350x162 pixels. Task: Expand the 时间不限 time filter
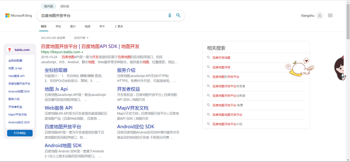(81, 38)
